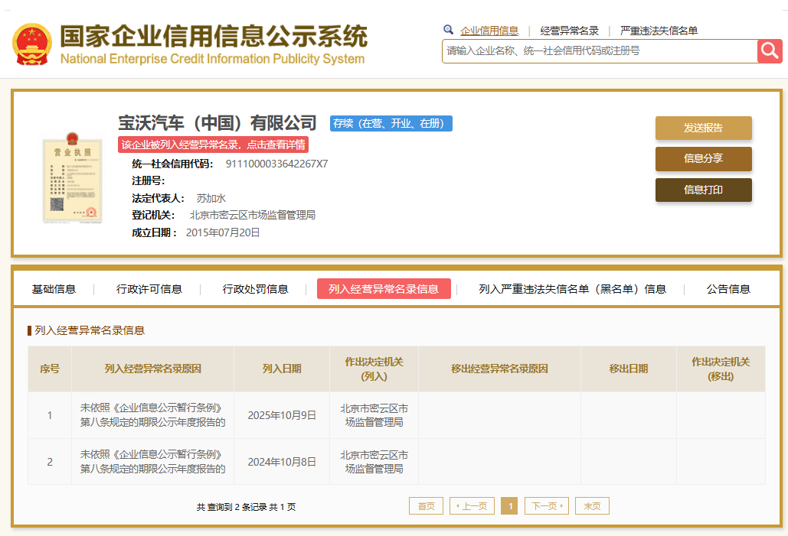Open the 列入严重违法失信名单（黑名单）信息 tab
Image resolution: width=788 pixels, height=536 pixels.
pos(572,289)
